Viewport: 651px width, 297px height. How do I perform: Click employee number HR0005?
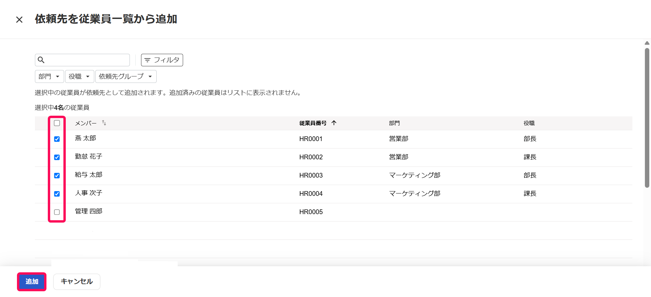coord(311,212)
